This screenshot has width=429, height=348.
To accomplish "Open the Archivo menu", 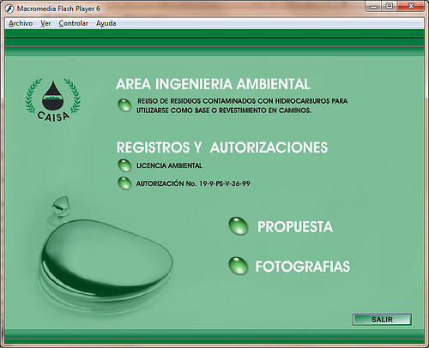I will (x=21, y=23).
